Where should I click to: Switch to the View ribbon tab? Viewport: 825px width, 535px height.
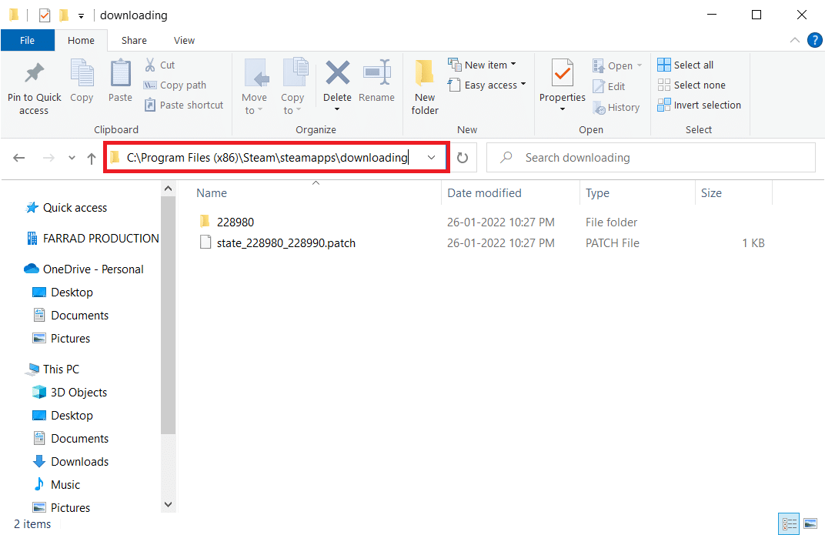[184, 41]
